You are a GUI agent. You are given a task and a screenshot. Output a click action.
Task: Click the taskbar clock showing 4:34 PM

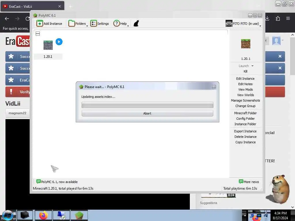(280, 215)
